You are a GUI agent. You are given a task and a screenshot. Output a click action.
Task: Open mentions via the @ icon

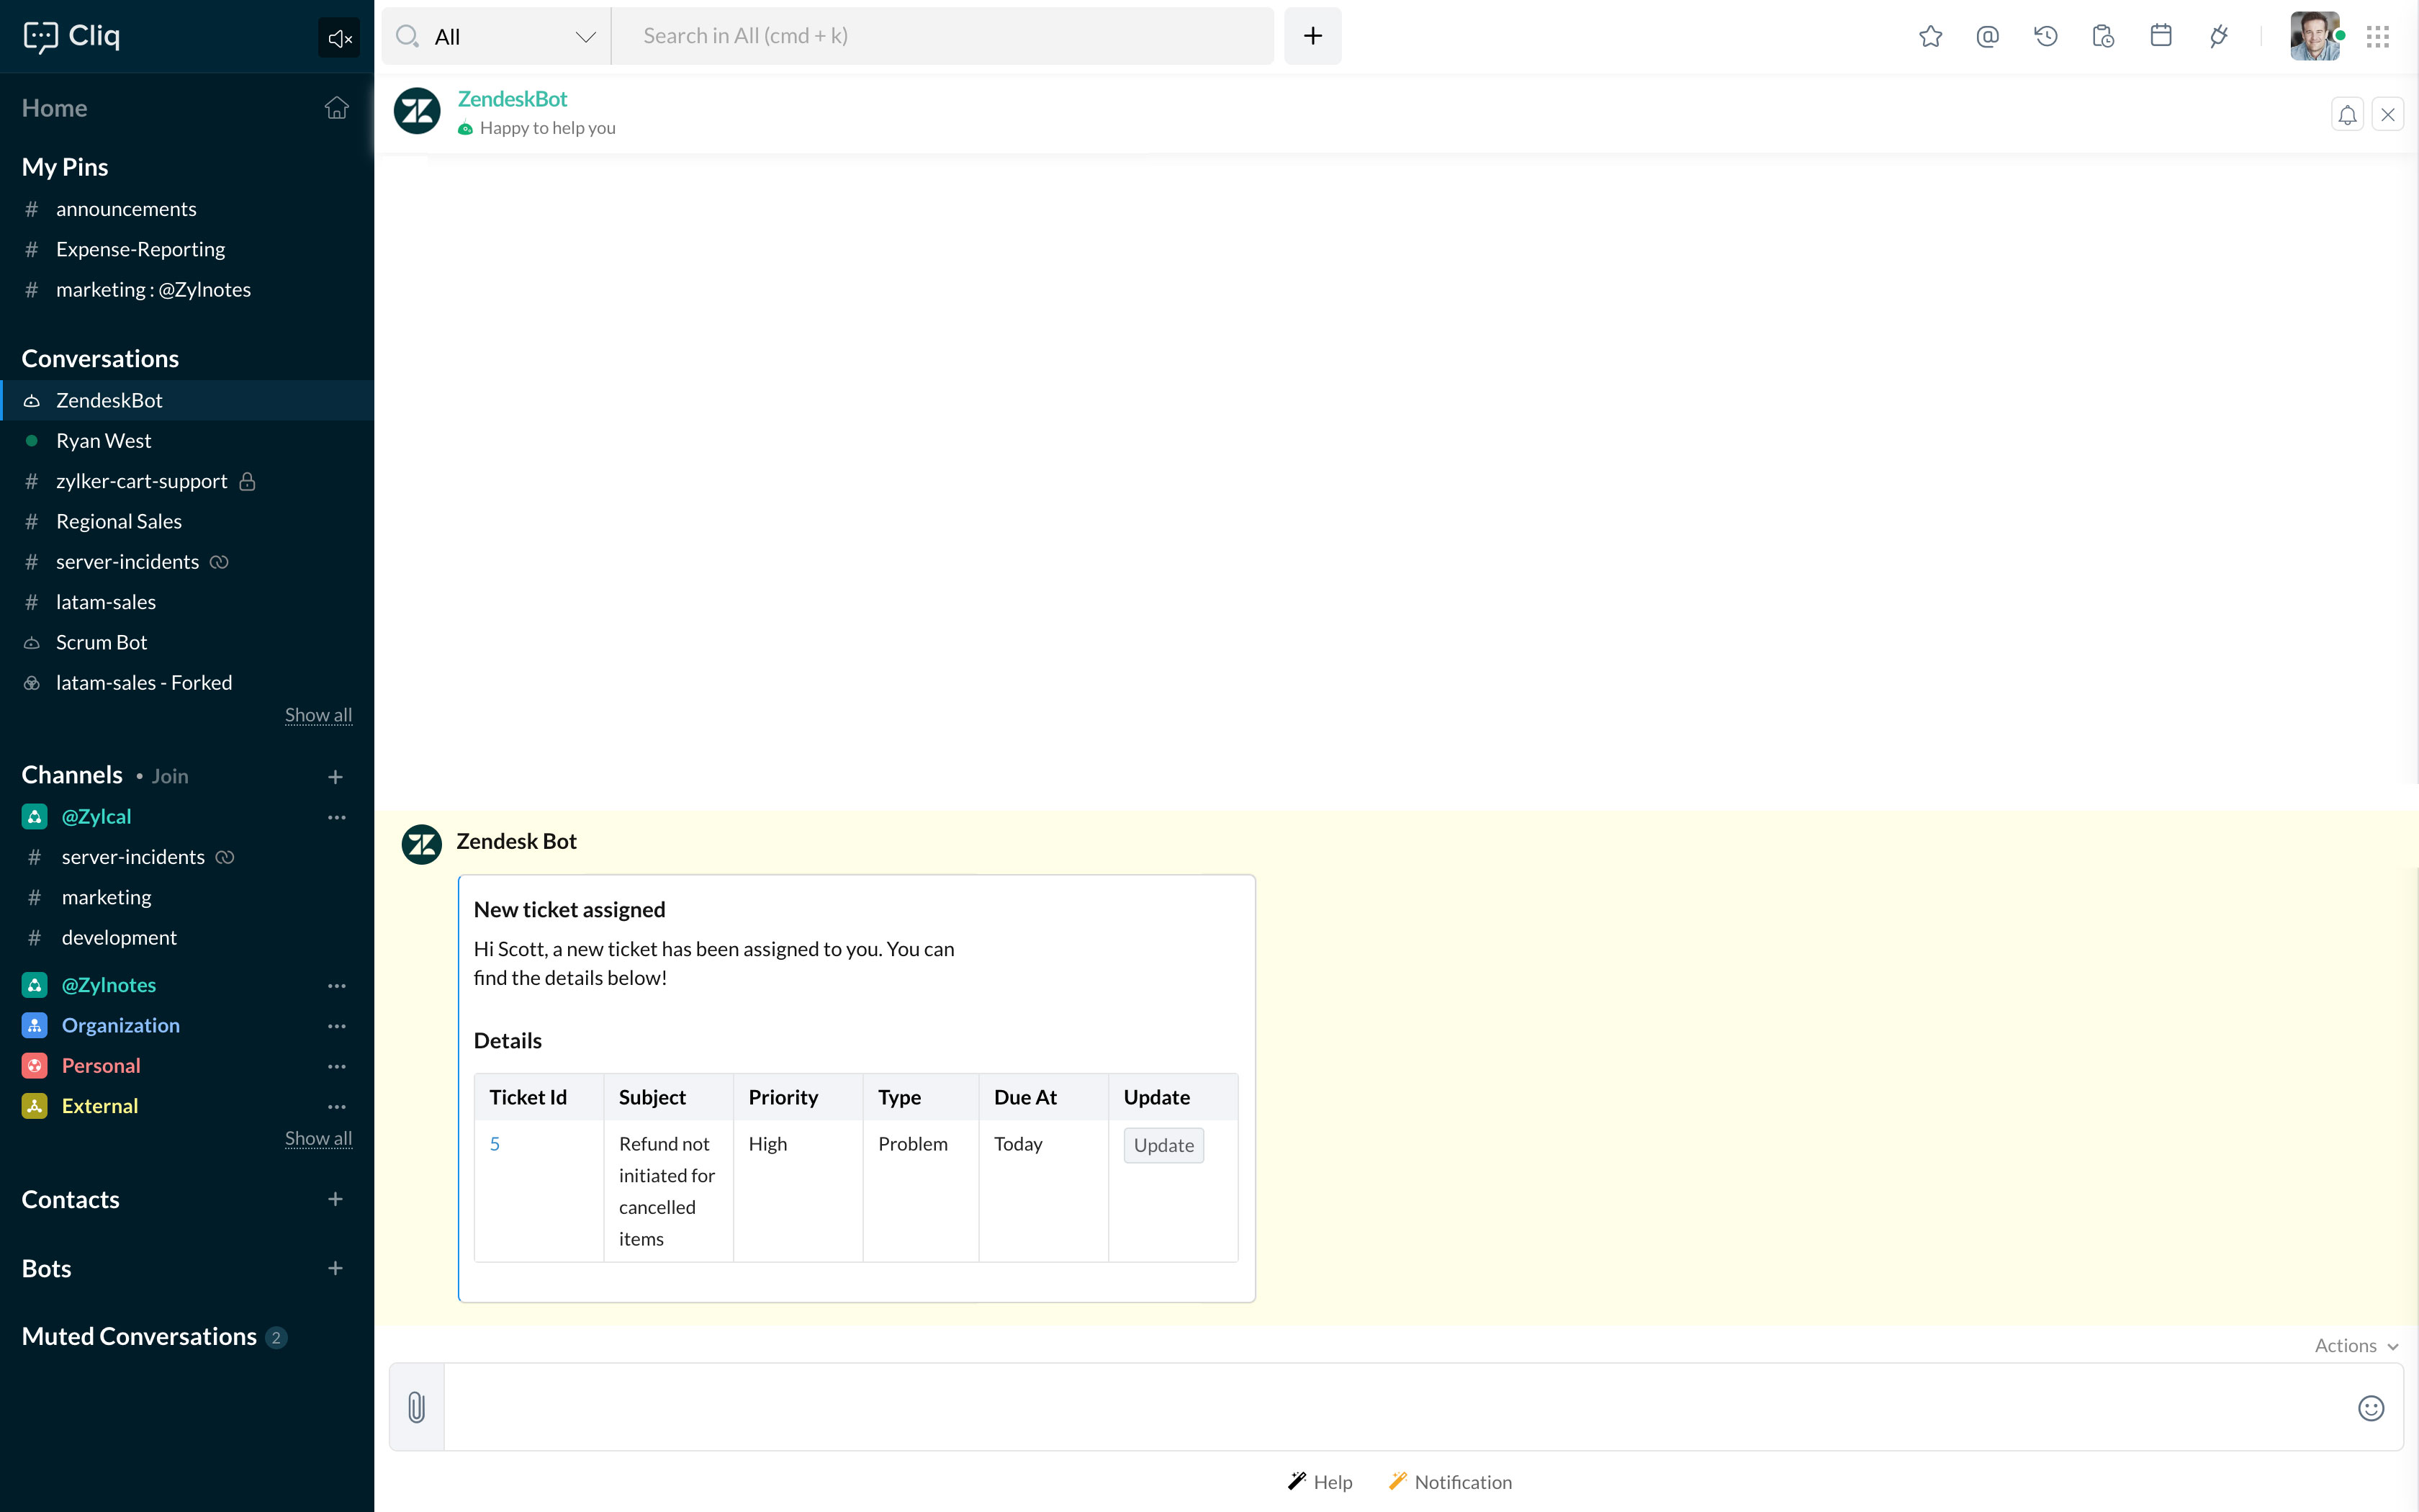(x=1987, y=37)
